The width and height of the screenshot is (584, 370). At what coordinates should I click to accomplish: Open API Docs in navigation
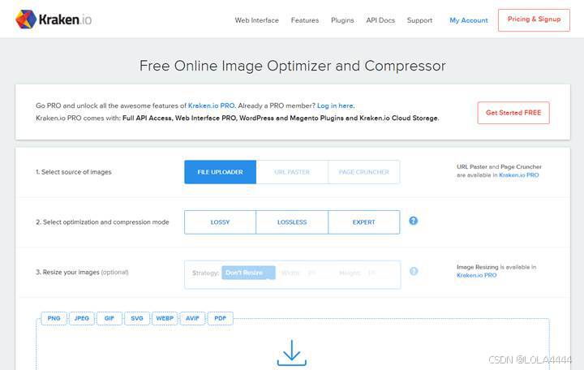pos(380,20)
